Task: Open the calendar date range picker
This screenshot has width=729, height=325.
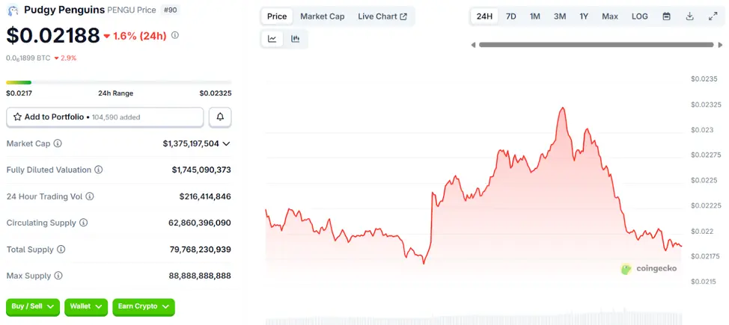Action: click(666, 16)
